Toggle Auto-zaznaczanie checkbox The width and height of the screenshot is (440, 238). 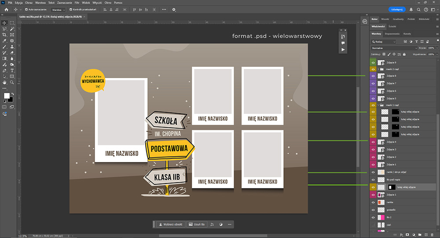pyautogui.click(x=26, y=10)
